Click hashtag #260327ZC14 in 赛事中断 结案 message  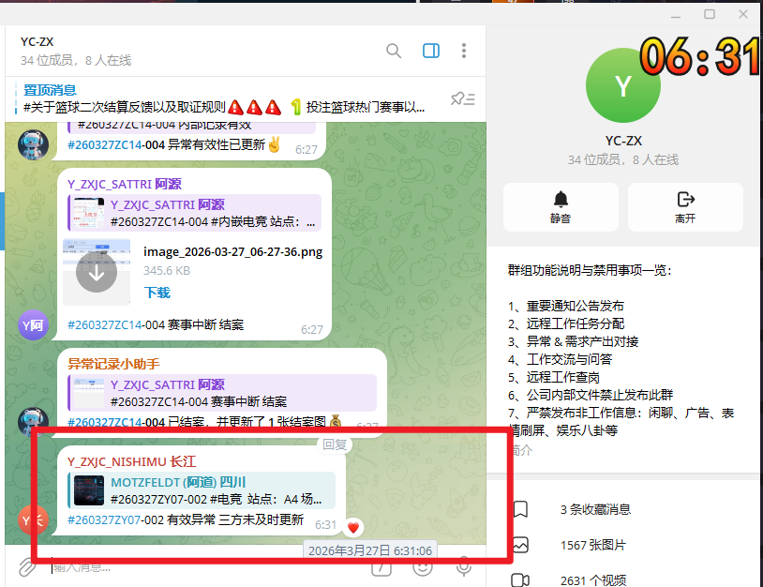(105, 324)
